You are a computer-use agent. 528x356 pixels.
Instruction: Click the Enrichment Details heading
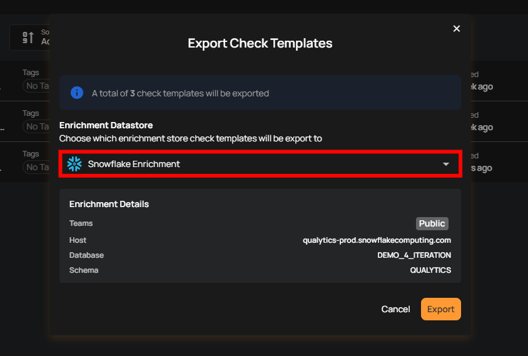pos(109,204)
